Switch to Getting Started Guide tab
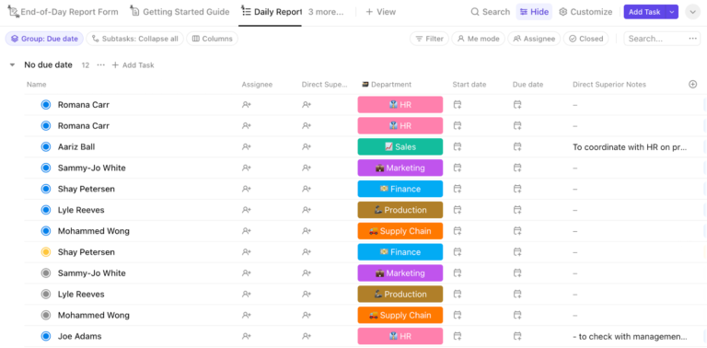This screenshot has width=707, height=348. click(180, 12)
